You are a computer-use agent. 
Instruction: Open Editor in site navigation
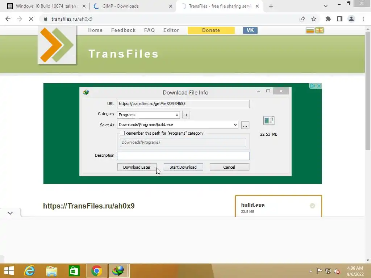coord(171,30)
